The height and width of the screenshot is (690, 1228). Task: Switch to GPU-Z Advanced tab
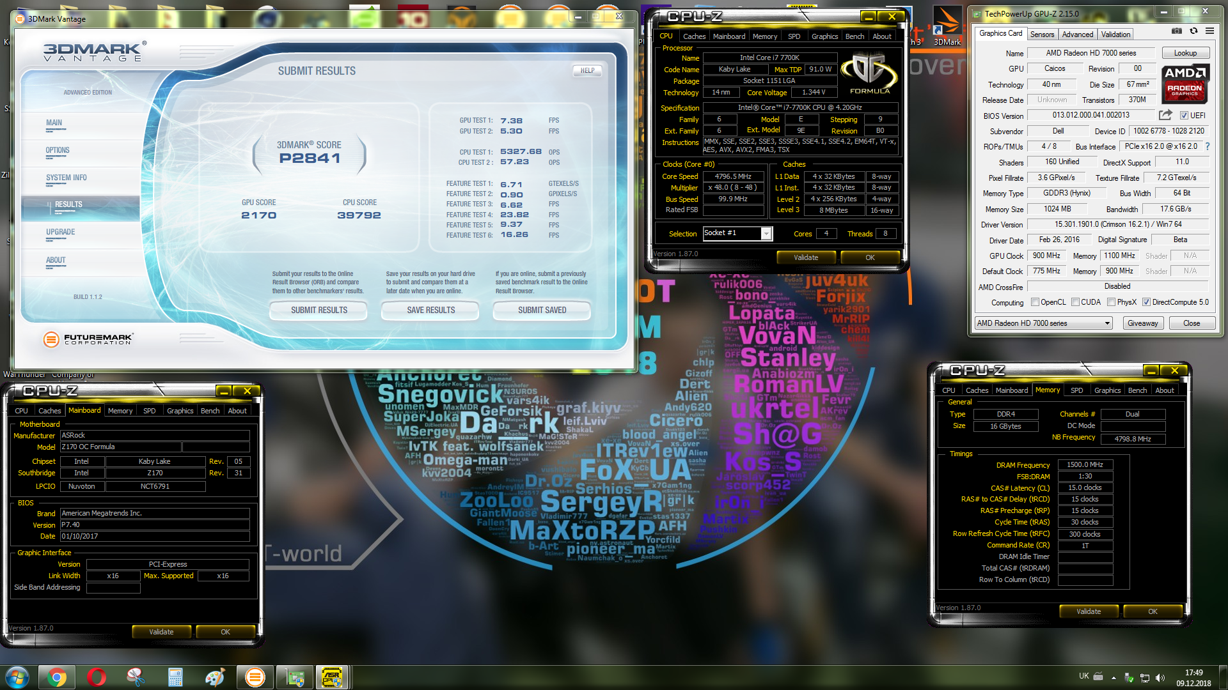coord(1078,34)
